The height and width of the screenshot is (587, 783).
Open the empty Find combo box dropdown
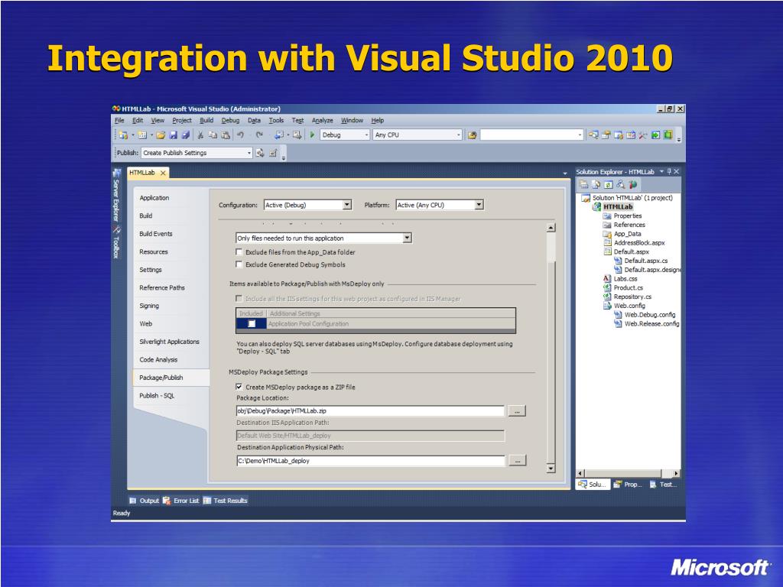point(580,135)
